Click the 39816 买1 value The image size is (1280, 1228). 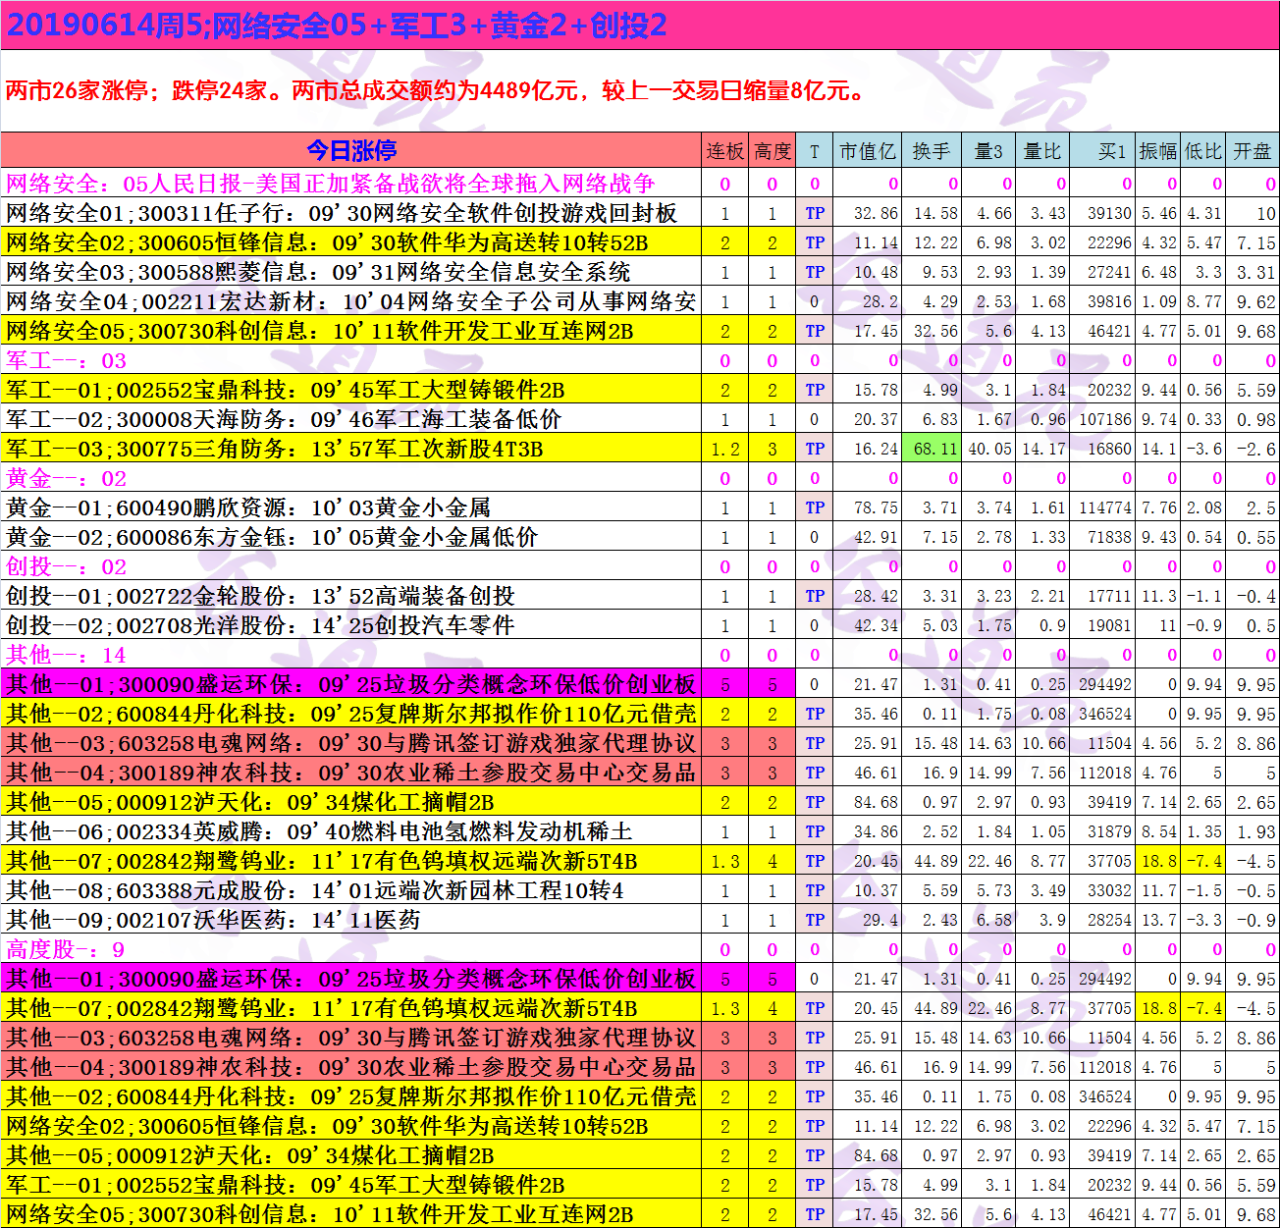click(1109, 301)
